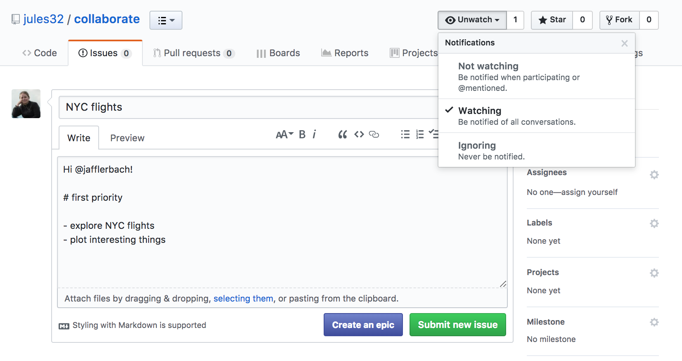Select the Ignoring notification option
The height and width of the screenshot is (361, 682).
(x=537, y=150)
